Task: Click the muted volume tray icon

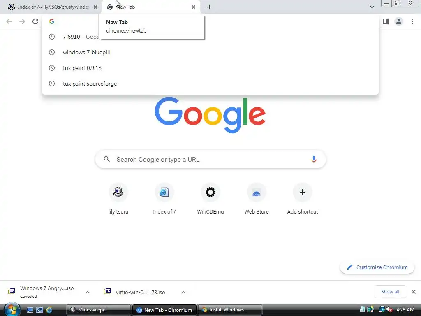Action: pyautogui.click(x=390, y=310)
